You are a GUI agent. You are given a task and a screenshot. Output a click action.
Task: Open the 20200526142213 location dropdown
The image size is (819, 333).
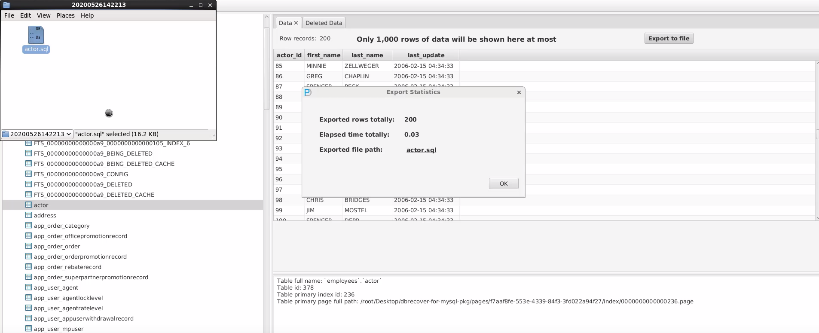click(x=37, y=134)
